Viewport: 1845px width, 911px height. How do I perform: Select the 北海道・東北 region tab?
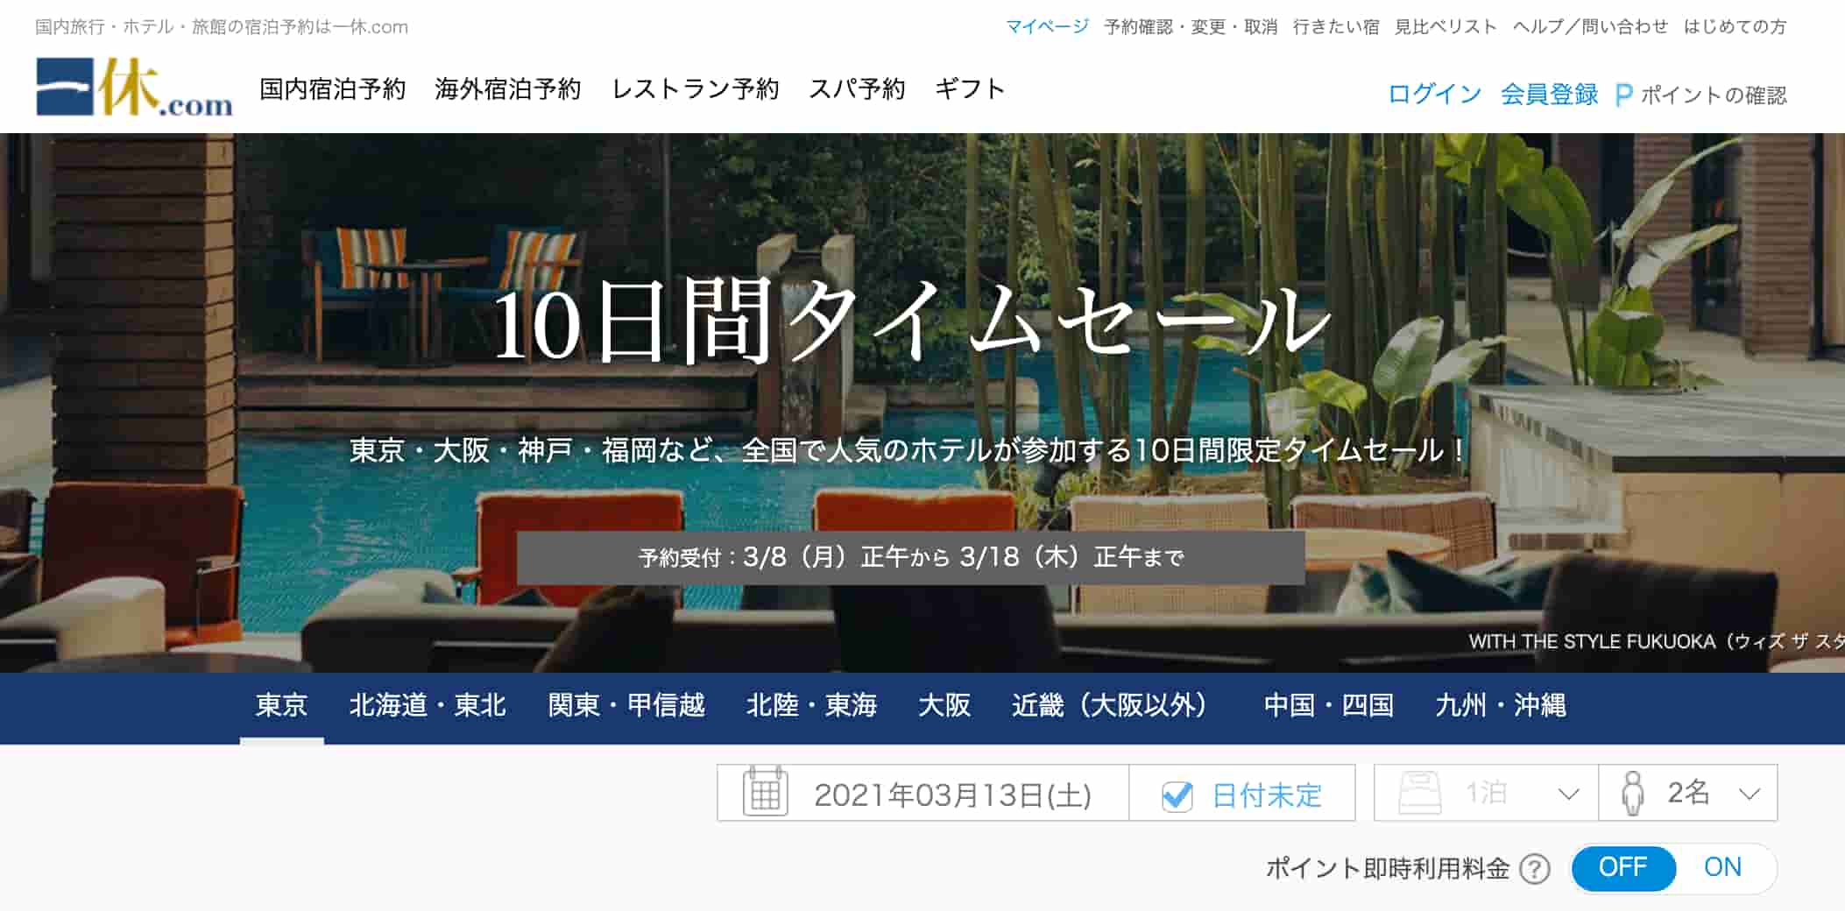tap(428, 705)
